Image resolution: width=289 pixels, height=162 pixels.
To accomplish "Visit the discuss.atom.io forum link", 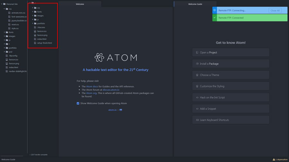I will point(111,90).
